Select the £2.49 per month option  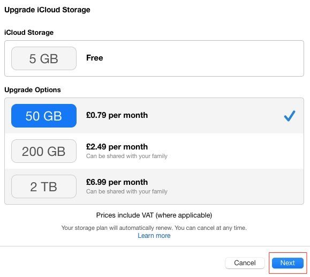[117, 147]
